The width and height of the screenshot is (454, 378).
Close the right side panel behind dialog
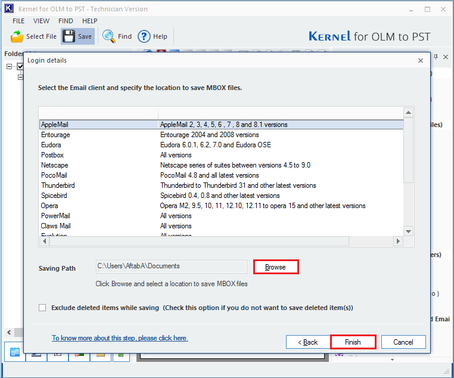[x=446, y=57]
